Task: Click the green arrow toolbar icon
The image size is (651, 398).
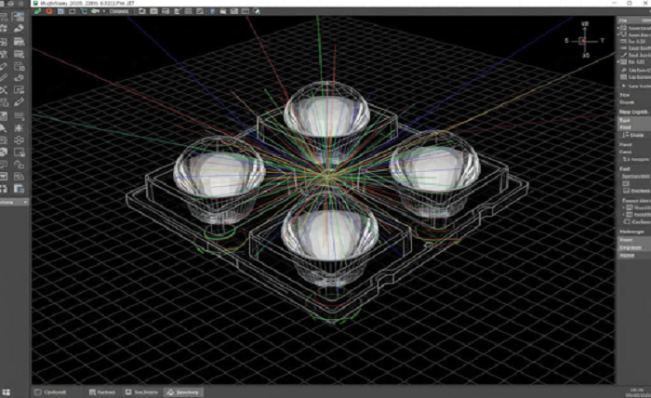Action: (95, 11)
